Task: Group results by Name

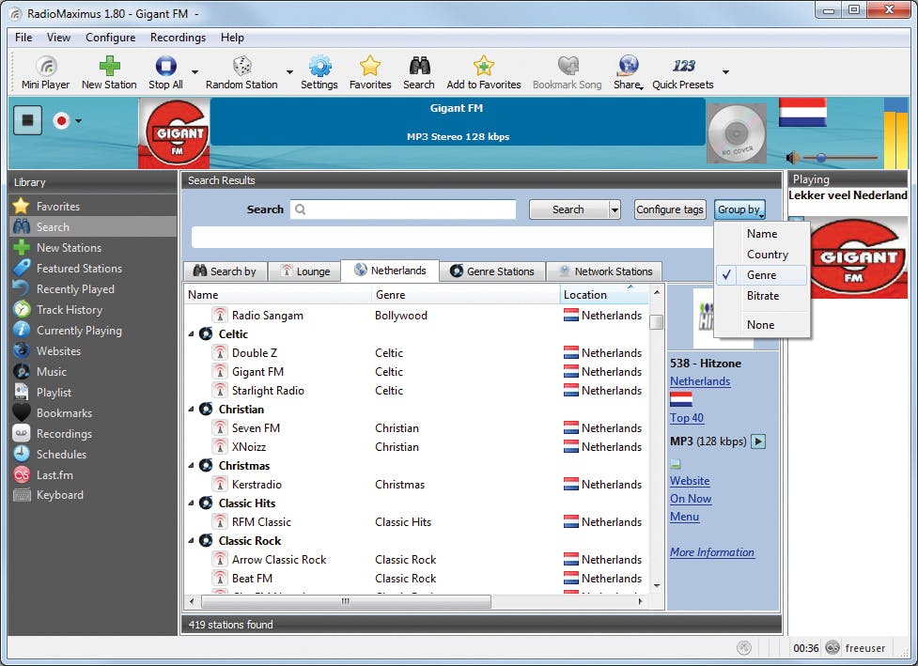Action: click(762, 234)
